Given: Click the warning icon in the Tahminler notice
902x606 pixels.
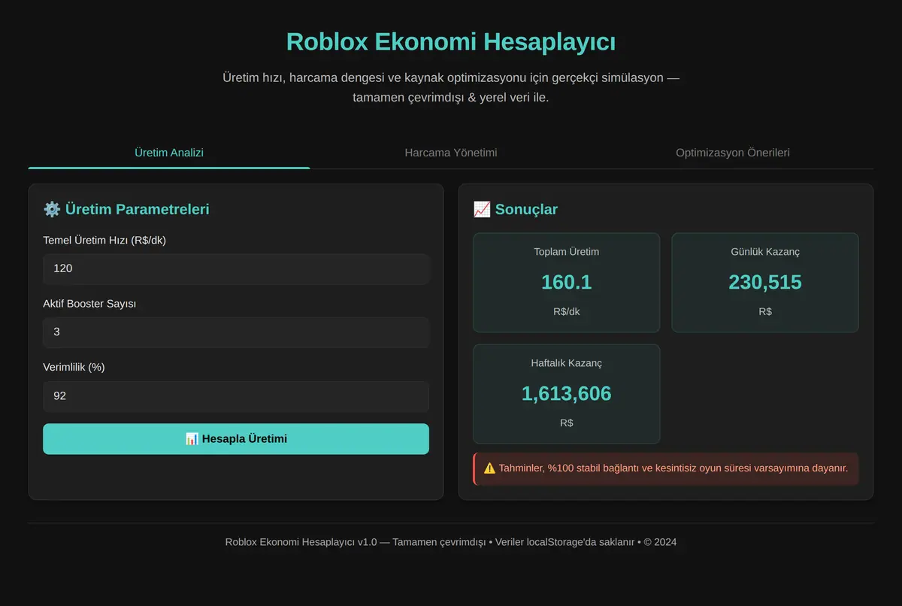Looking at the screenshot, I should (489, 468).
